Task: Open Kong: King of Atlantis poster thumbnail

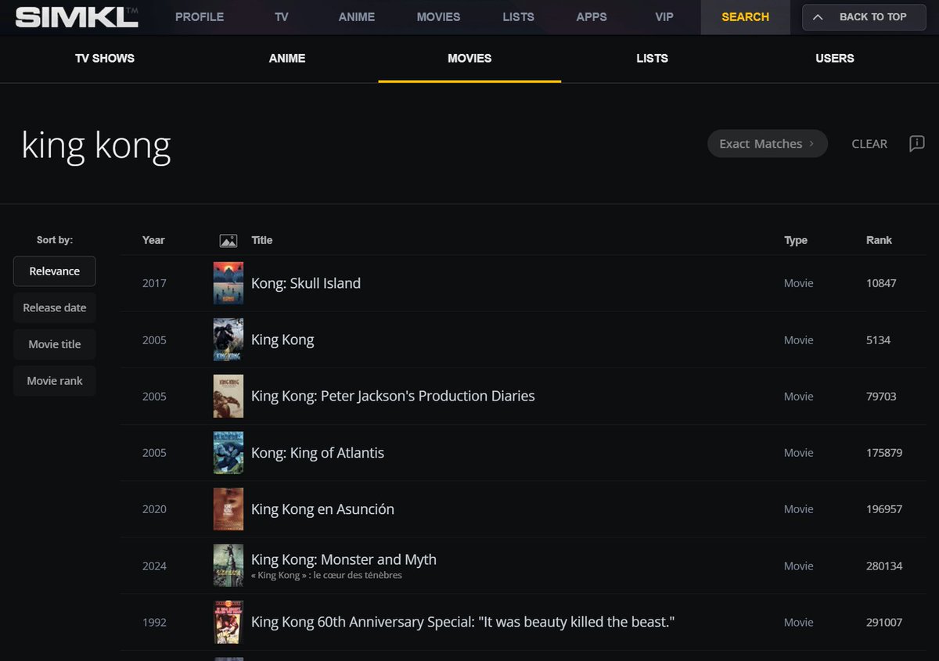Action: click(x=228, y=452)
